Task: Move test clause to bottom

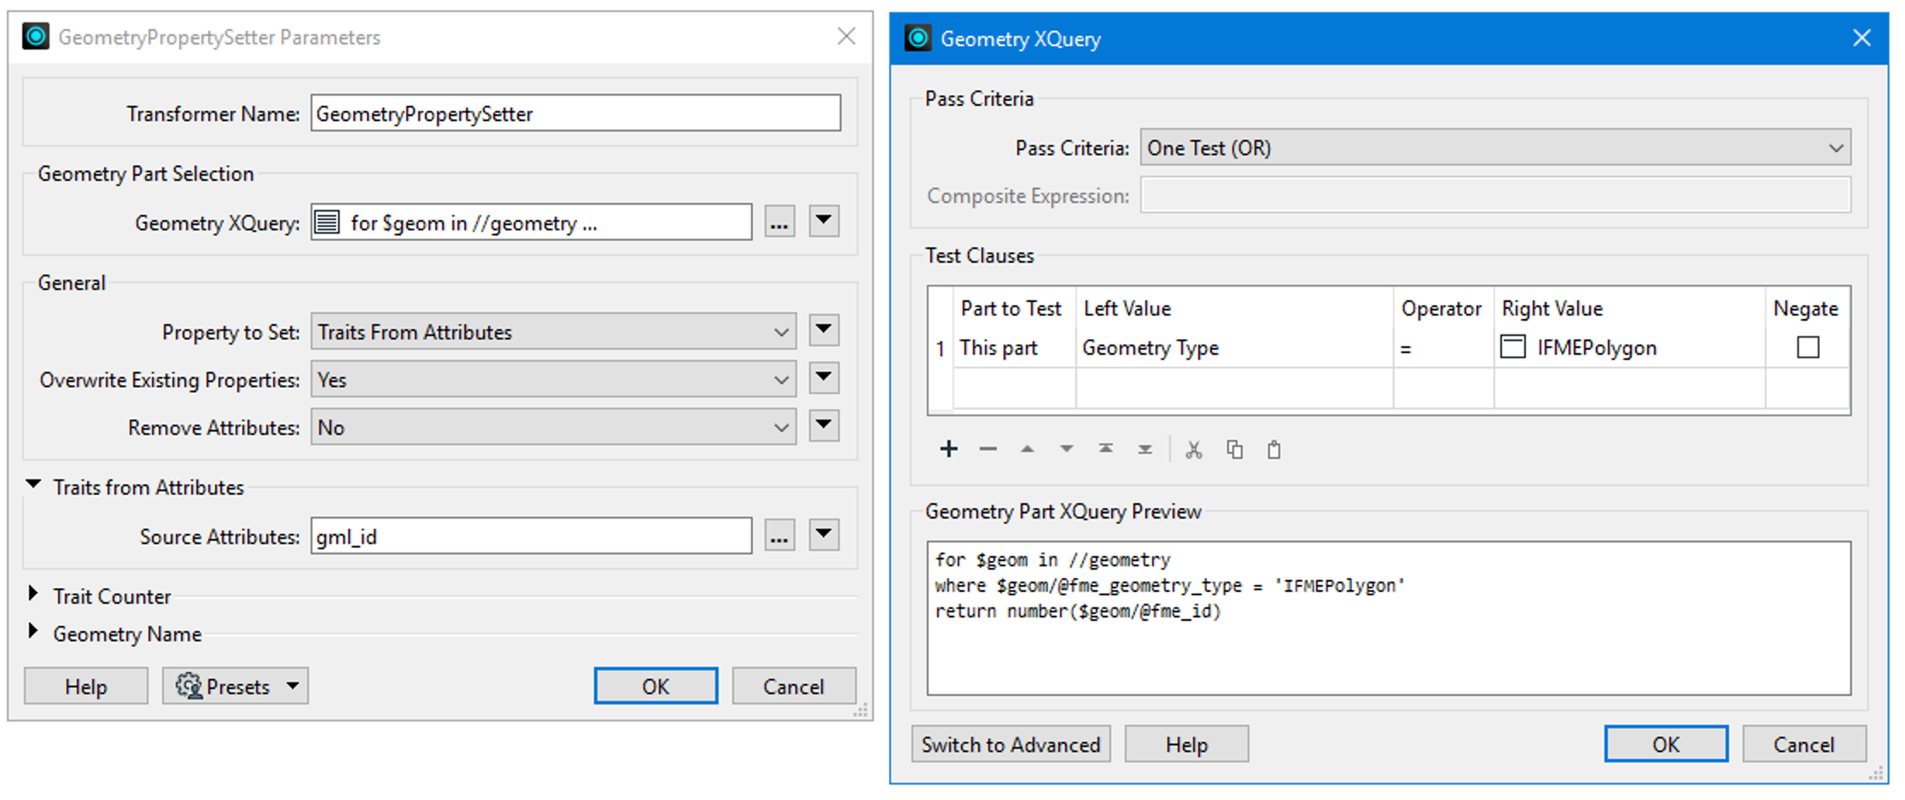Action: tap(1145, 449)
